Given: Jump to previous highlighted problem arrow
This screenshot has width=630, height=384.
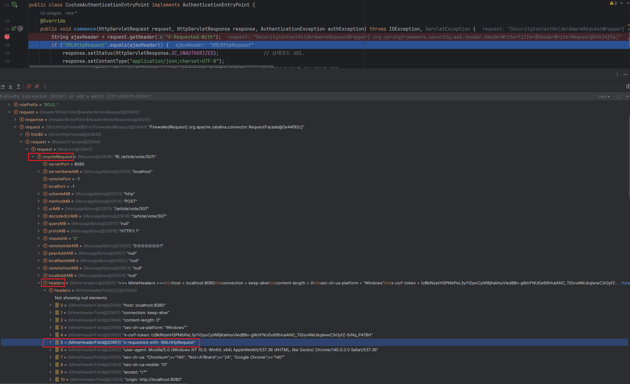Looking at the screenshot, I should tap(622, 3).
